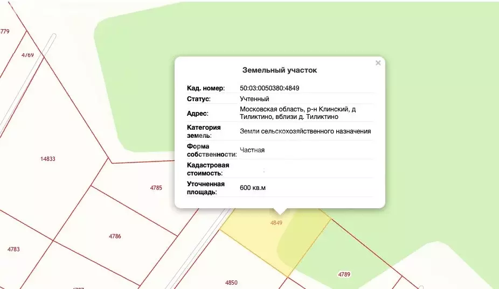
Task: Click the Частная ownership value
Action: [x=252, y=150]
